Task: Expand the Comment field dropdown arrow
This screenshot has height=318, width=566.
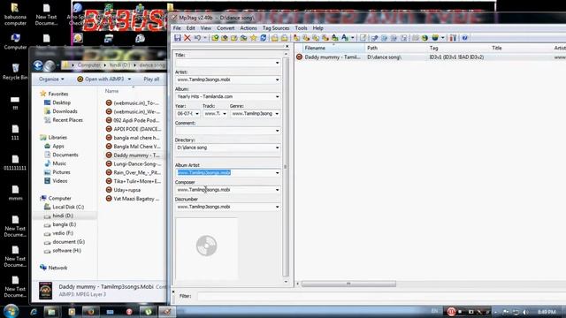Action: 277,131
